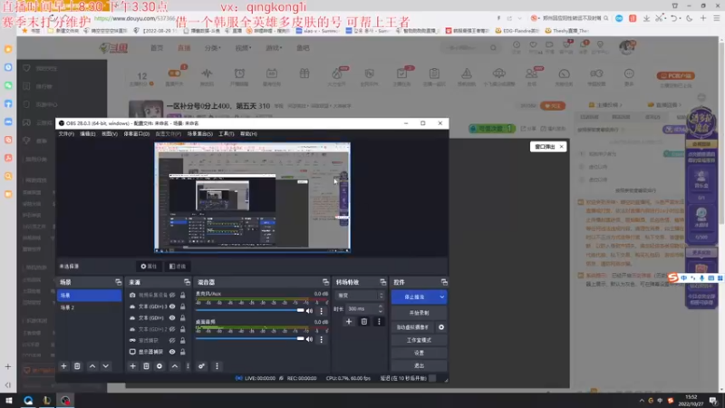Open the 工具(T) menu in OBS
Viewport: 725px width, 408px height.
tap(226, 133)
